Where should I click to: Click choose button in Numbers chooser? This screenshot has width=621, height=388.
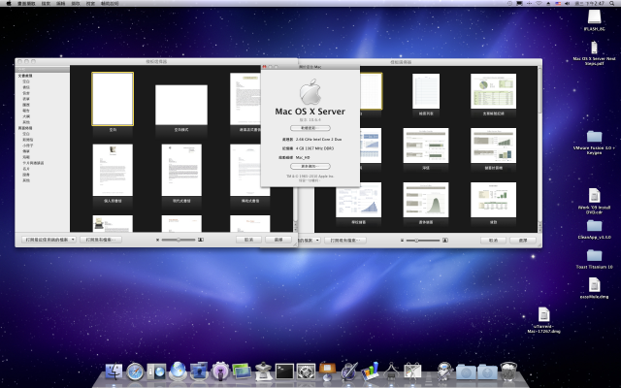point(523,241)
